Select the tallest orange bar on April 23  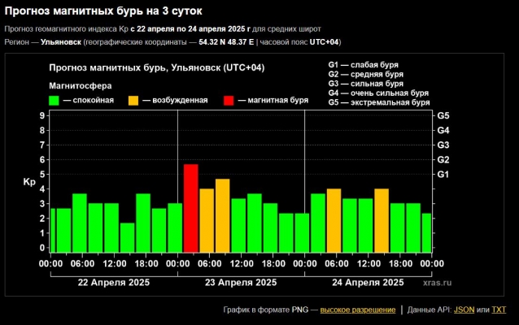222,215
